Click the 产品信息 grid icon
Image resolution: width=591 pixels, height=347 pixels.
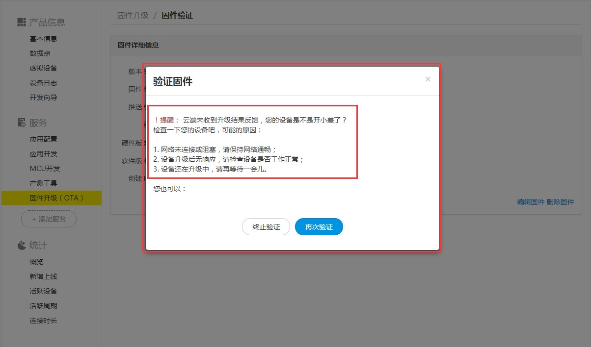click(x=21, y=22)
